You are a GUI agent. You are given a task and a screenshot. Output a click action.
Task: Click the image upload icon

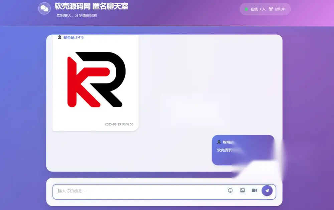tap(242, 190)
